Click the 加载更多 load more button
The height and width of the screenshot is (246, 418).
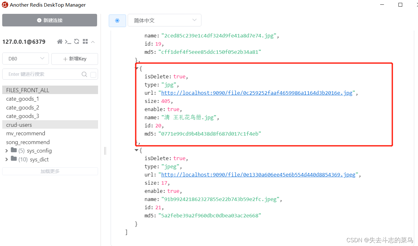[x=50, y=171]
